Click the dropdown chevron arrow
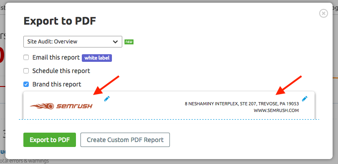 (116, 42)
